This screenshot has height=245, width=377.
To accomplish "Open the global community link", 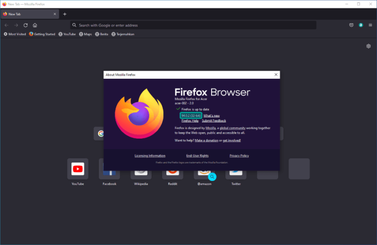I will [232, 128].
